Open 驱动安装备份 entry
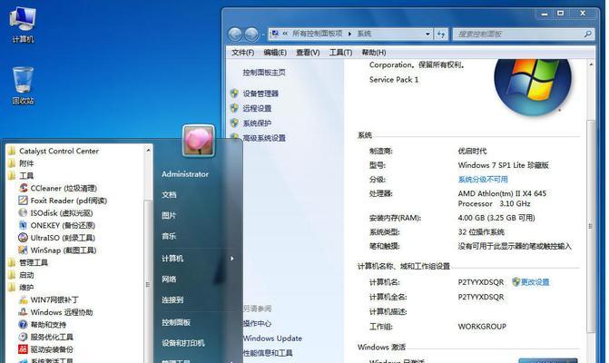Image resolution: width=609 pixels, height=363 pixels. coord(45,349)
